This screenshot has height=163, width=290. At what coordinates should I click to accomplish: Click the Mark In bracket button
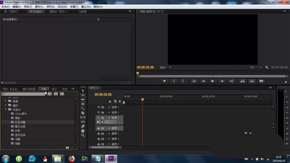[174, 81]
